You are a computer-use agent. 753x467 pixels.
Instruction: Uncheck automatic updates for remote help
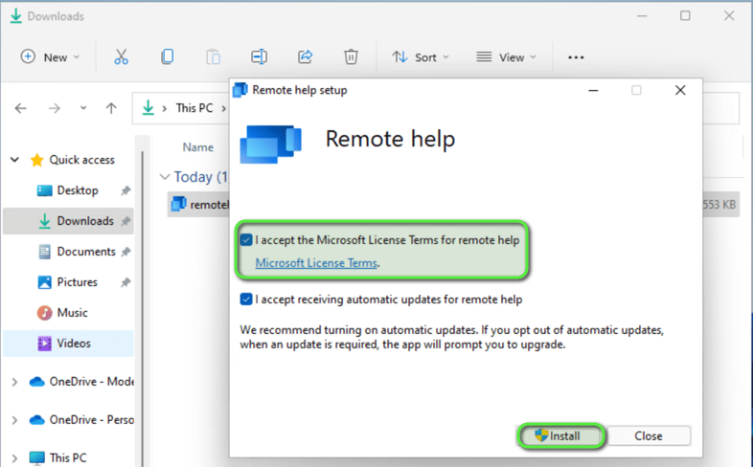click(x=247, y=300)
